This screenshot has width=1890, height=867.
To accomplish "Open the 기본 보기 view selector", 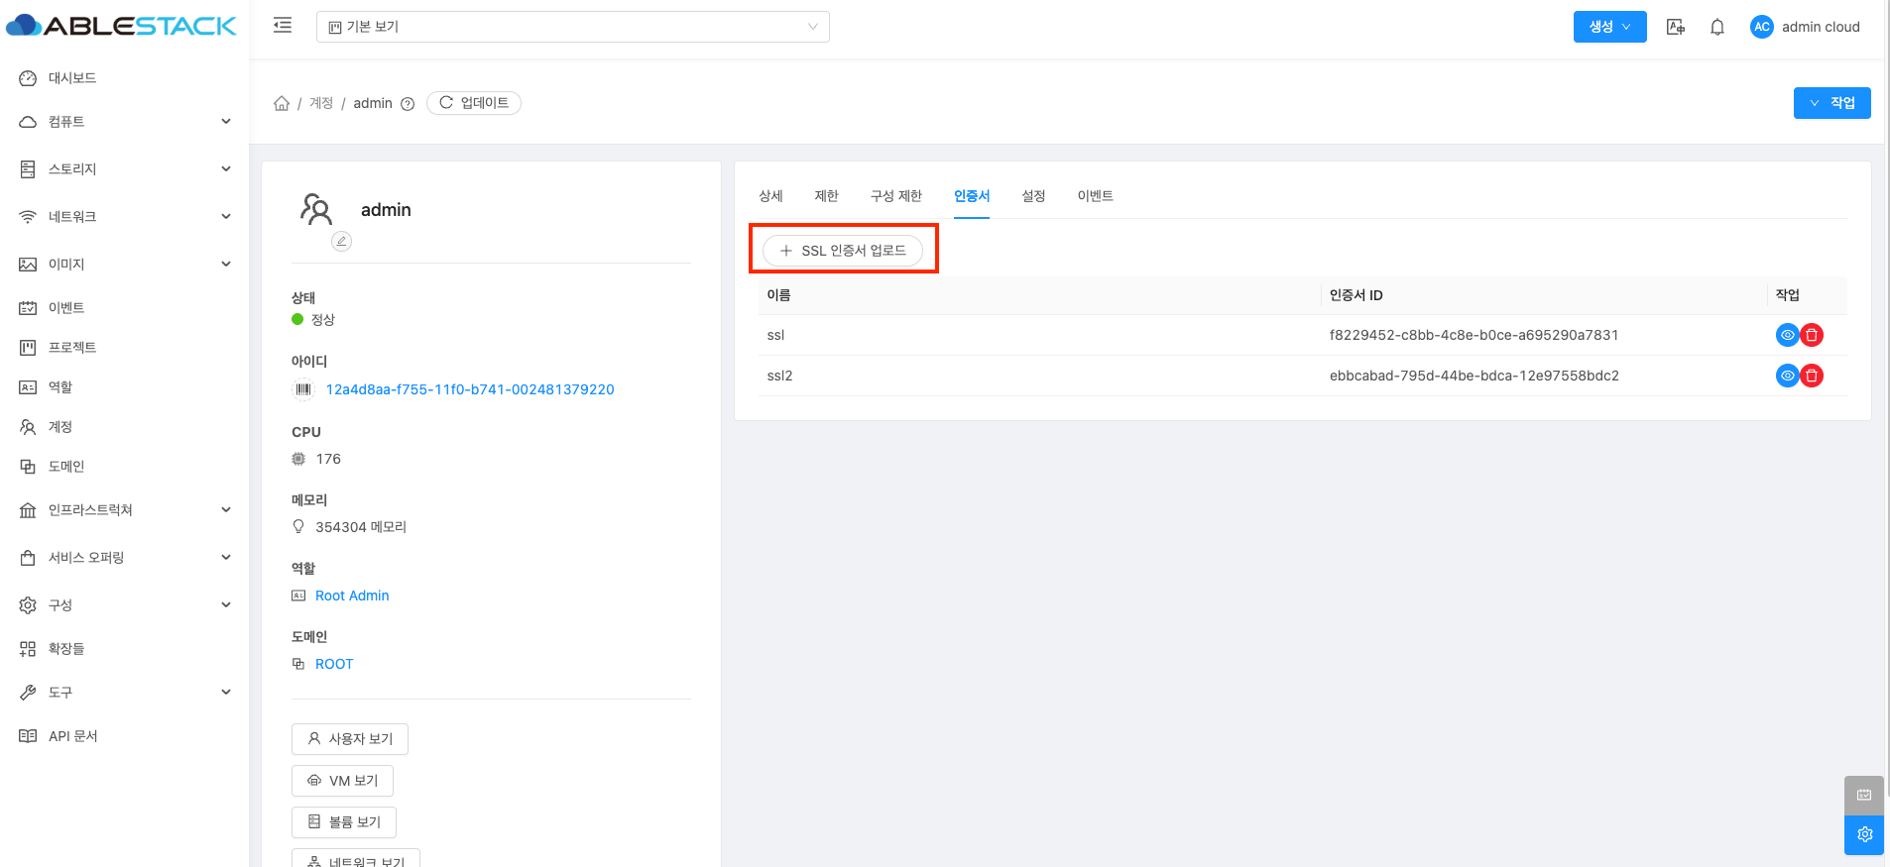I will pos(572,27).
